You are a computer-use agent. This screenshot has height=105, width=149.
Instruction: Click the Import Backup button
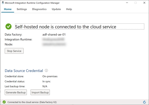tap(40, 92)
